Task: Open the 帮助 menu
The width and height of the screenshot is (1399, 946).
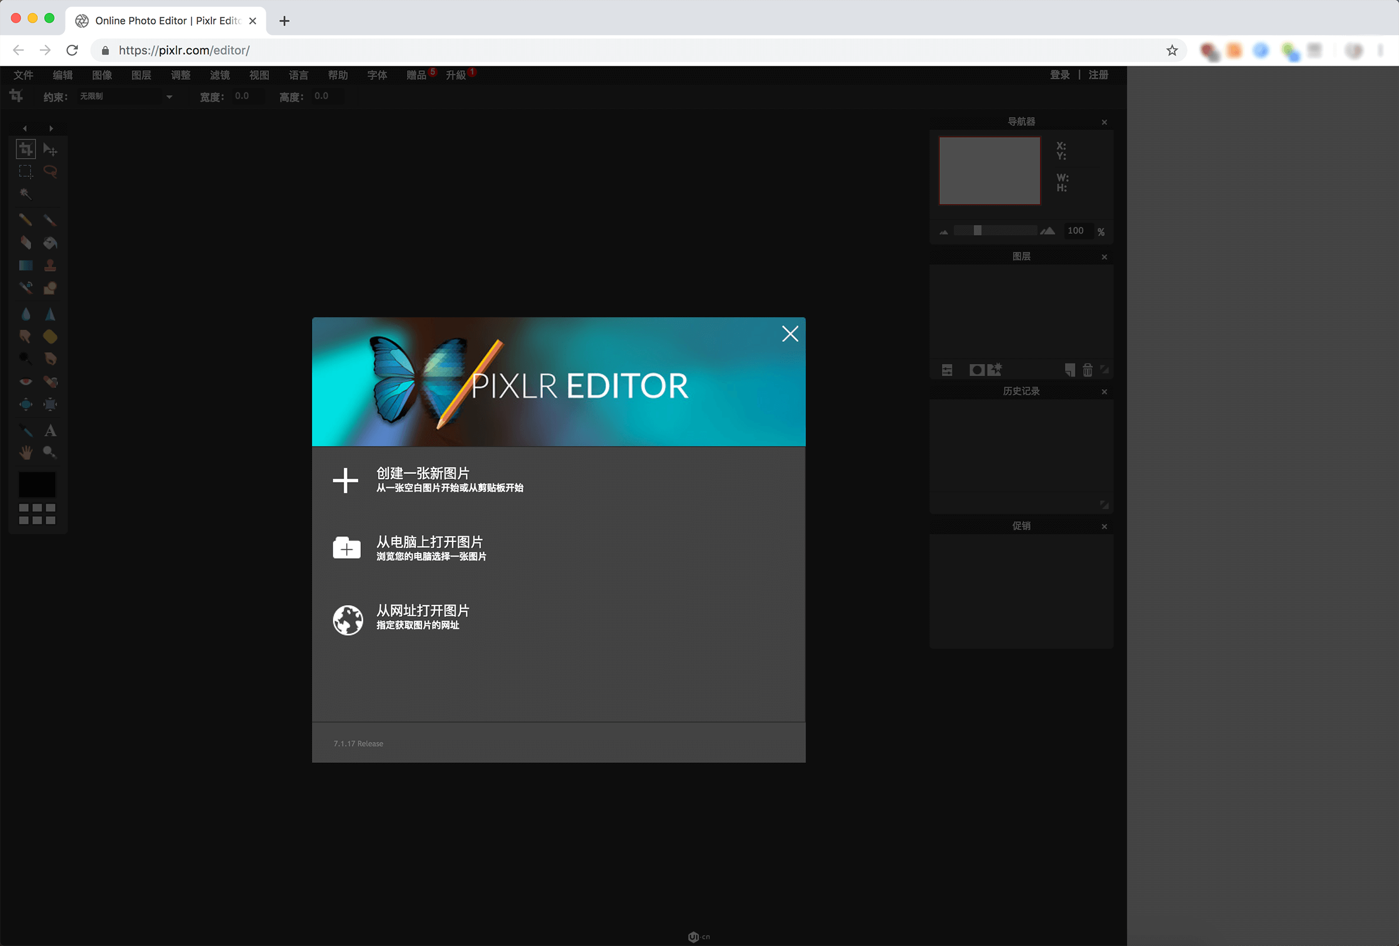Action: point(339,74)
